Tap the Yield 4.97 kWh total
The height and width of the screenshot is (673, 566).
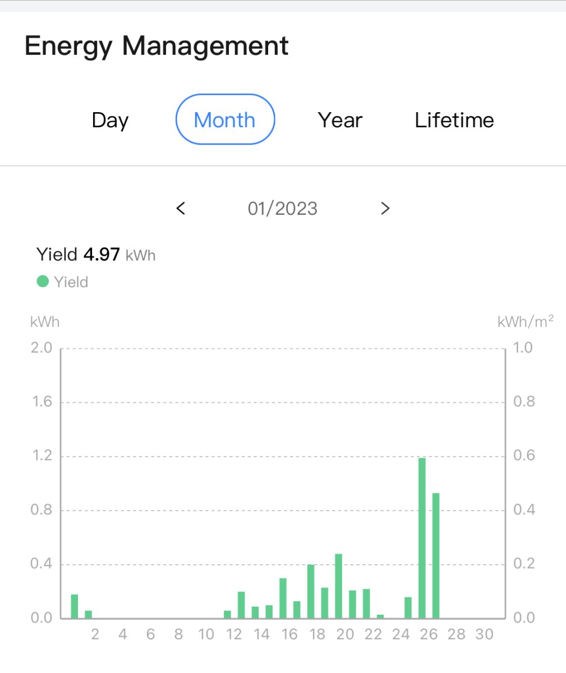pyautogui.click(x=96, y=255)
